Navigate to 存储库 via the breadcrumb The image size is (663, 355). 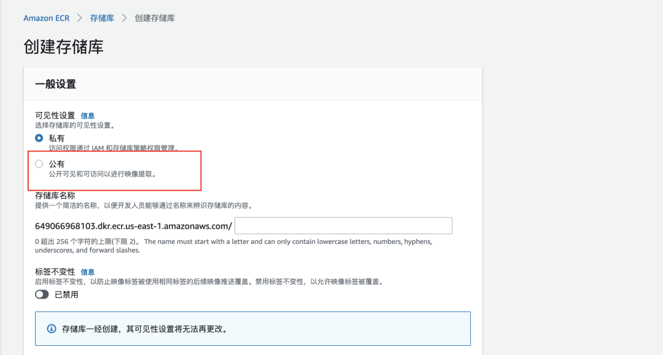tap(101, 18)
